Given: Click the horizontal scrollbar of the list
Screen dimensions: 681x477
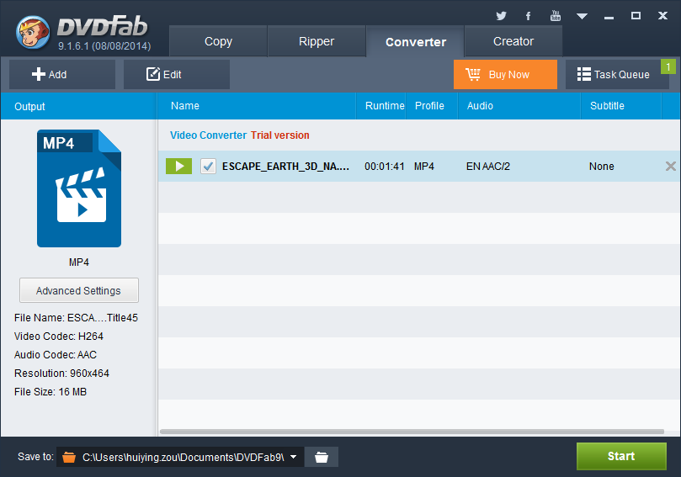Looking at the screenshot, I should (x=412, y=432).
